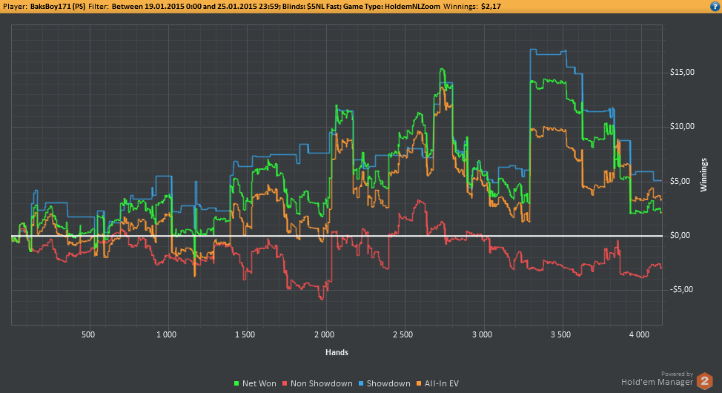Click the player name BaksBoy171 (PS)
This screenshot has width=722, height=393.
click(x=58, y=7)
